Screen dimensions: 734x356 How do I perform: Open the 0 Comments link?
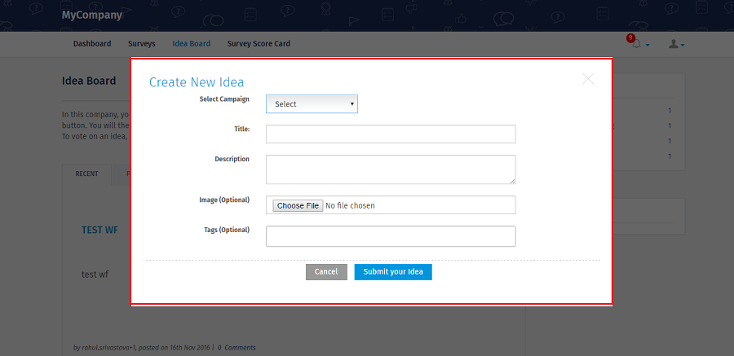(237, 348)
